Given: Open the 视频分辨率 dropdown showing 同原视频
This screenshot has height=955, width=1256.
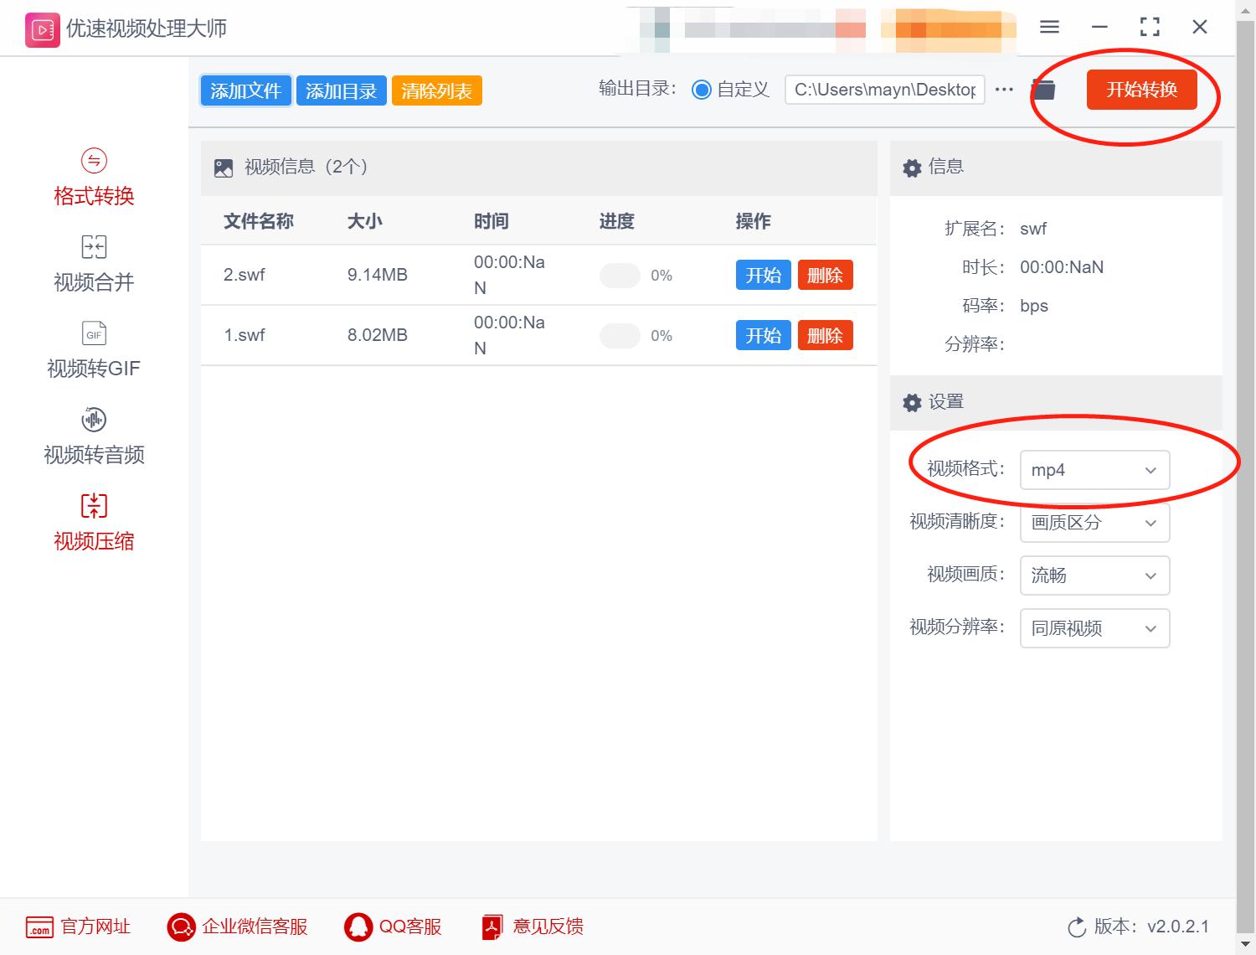Looking at the screenshot, I should tap(1094, 628).
